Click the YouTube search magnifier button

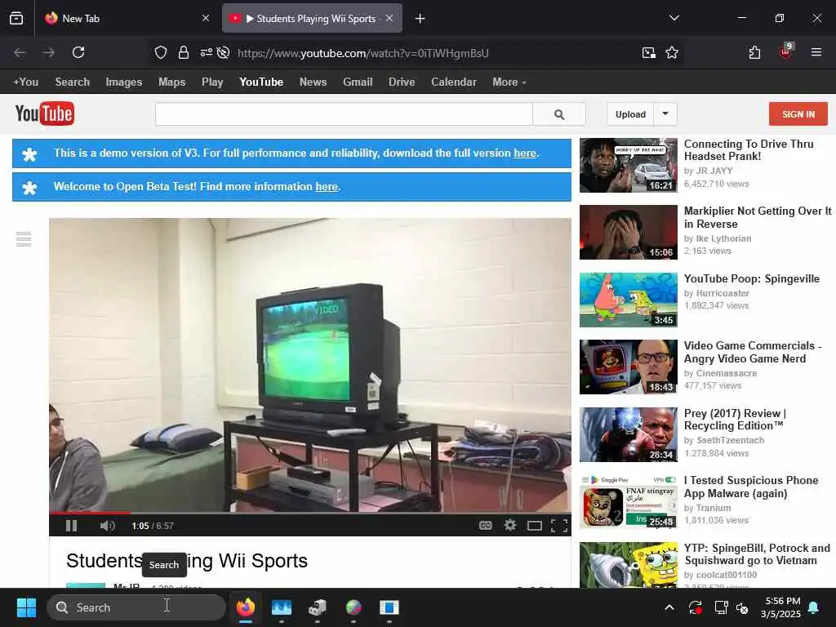coord(558,114)
